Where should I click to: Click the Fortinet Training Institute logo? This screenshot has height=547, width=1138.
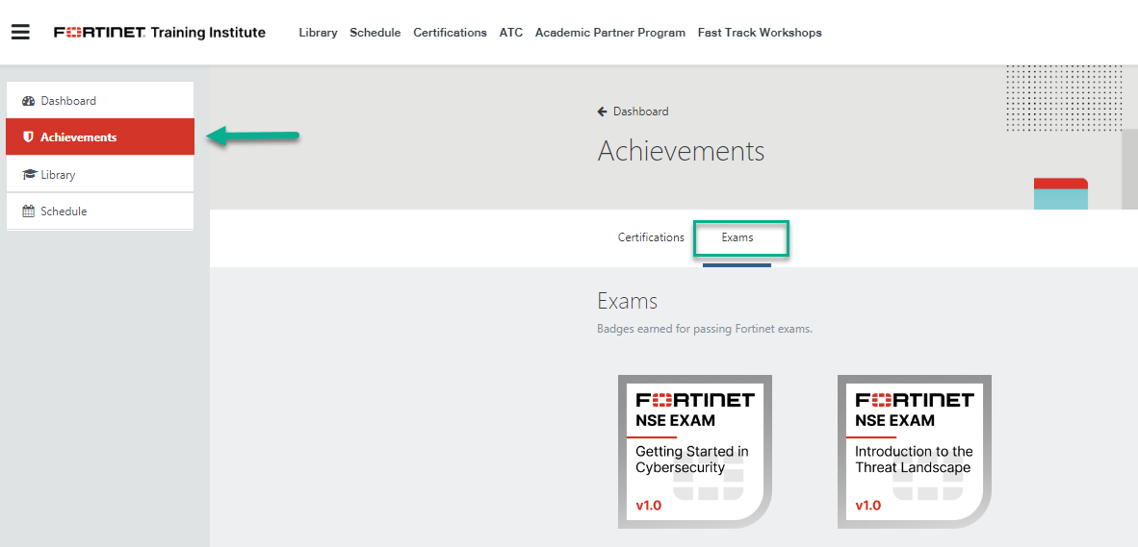click(160, 33)
